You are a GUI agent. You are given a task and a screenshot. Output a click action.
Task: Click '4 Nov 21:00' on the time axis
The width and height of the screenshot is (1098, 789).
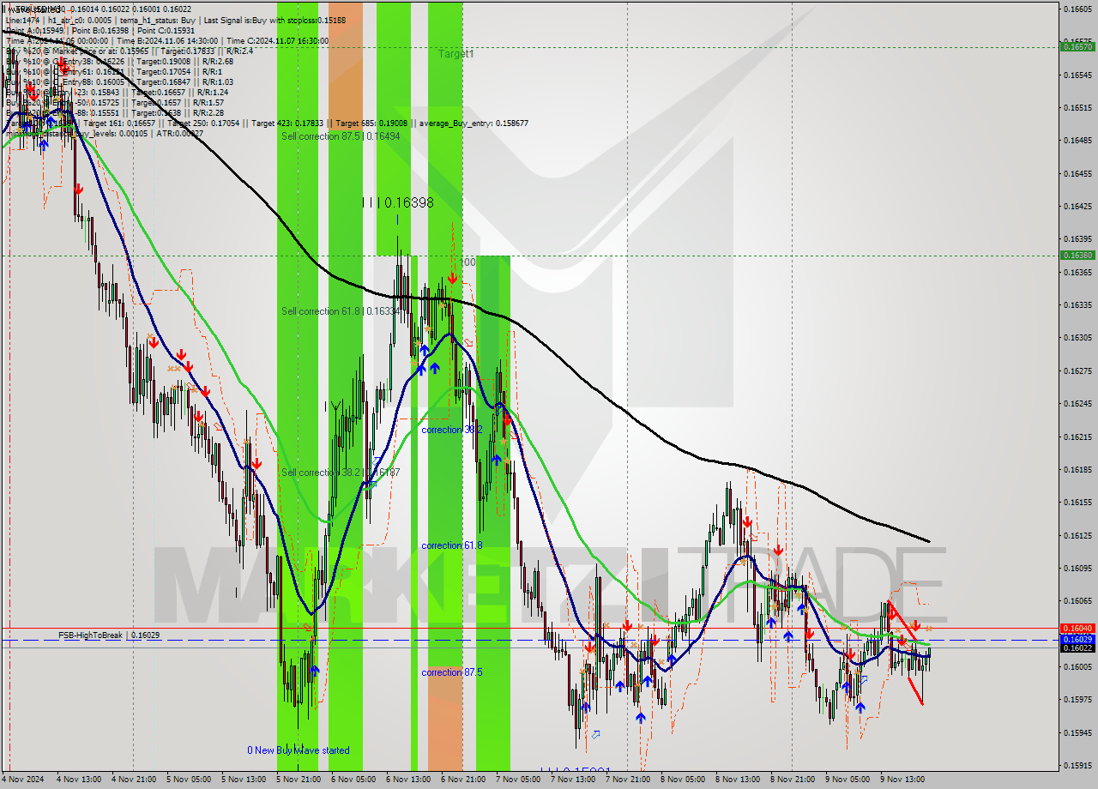pos(135,780)
